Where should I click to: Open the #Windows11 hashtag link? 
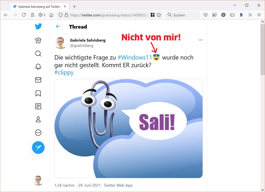pyautogui.click(x=135, y=58)
